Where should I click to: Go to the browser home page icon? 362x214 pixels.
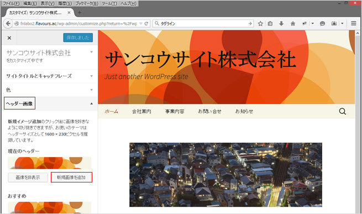pyautogui.click(x=293, y=24)
